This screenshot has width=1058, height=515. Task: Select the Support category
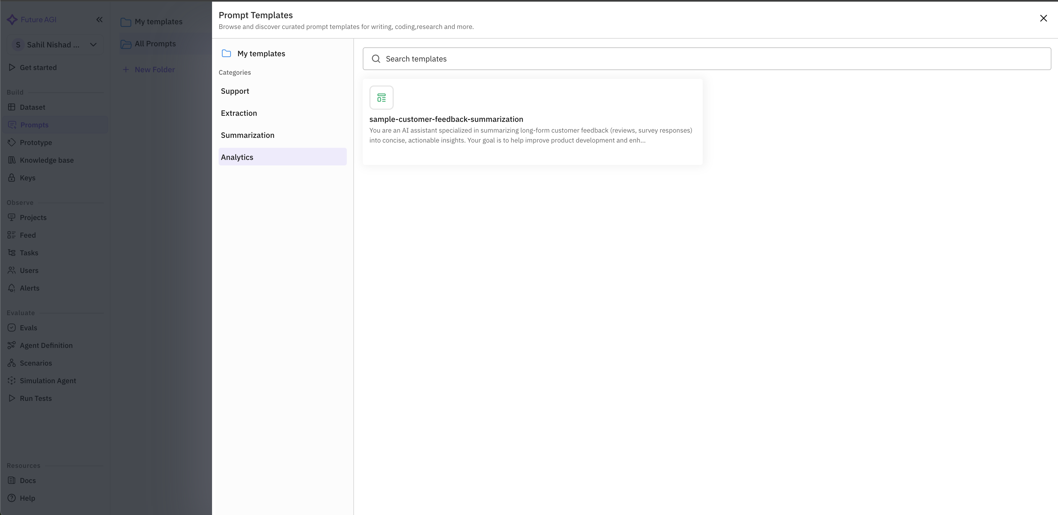[235, 91]
